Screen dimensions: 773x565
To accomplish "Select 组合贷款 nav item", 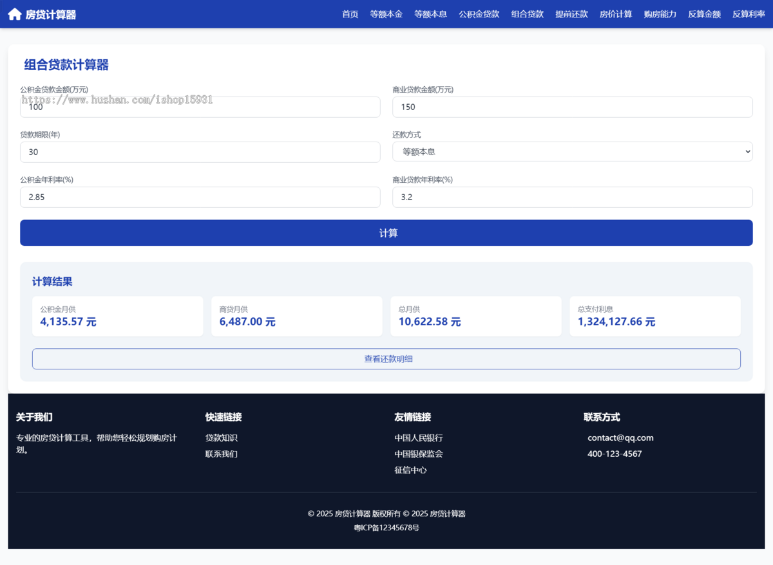I will tap(528, 14).
